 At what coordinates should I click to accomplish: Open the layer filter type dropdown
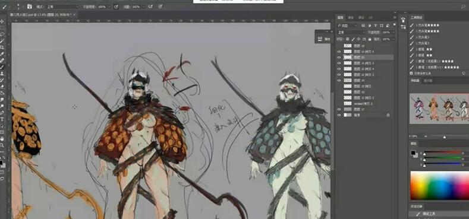pos(347,26)
